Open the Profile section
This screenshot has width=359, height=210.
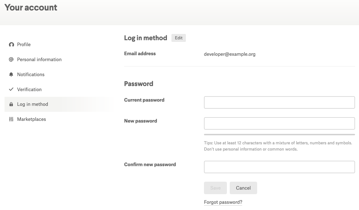pyautogui.click(x=24, y=45)
